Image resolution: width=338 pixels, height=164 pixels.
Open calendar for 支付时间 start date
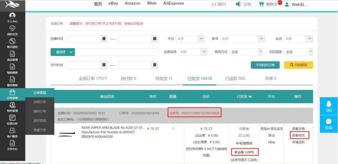pyautogui.click(x=104, y=65)
